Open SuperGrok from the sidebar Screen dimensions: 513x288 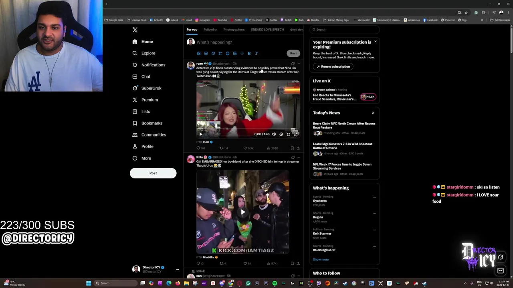(147, 88)
